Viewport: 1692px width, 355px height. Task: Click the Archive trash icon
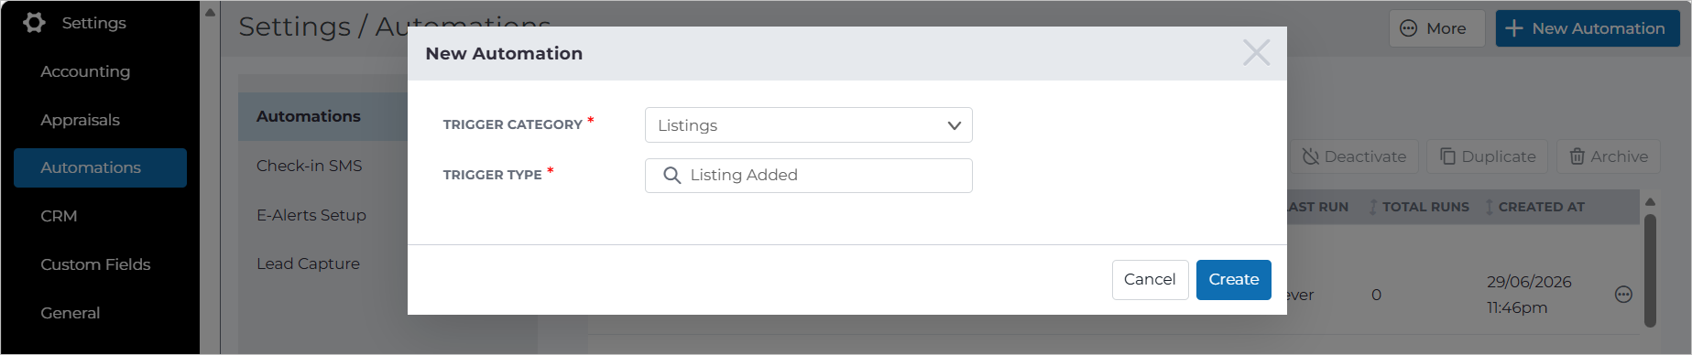point(1577,156)
